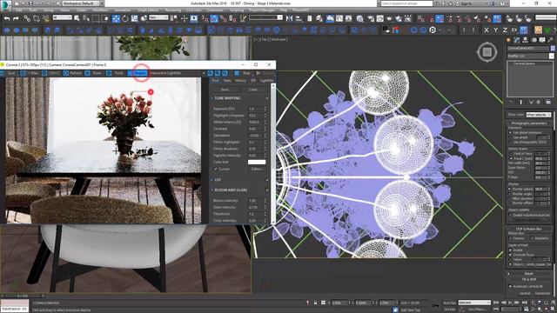Switch to the History tab in VFB
The image size is (557, 313).
coord(240,81)
